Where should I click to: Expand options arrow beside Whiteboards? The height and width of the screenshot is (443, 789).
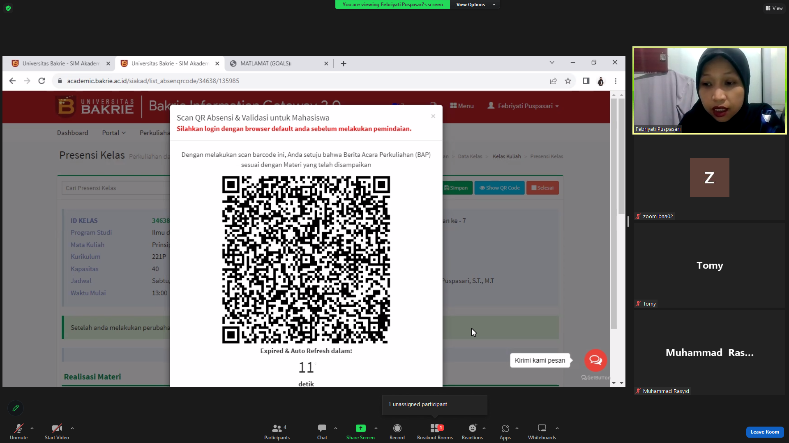pyautogui.click(x=557, y=428)
